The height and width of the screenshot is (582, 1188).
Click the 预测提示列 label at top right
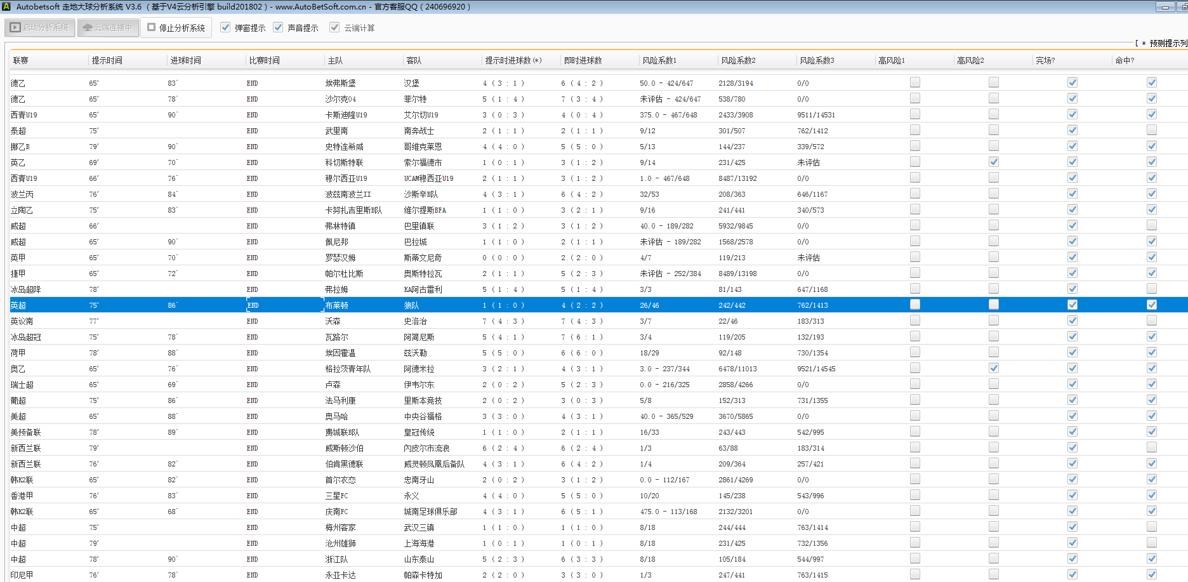pos(1166,43)
